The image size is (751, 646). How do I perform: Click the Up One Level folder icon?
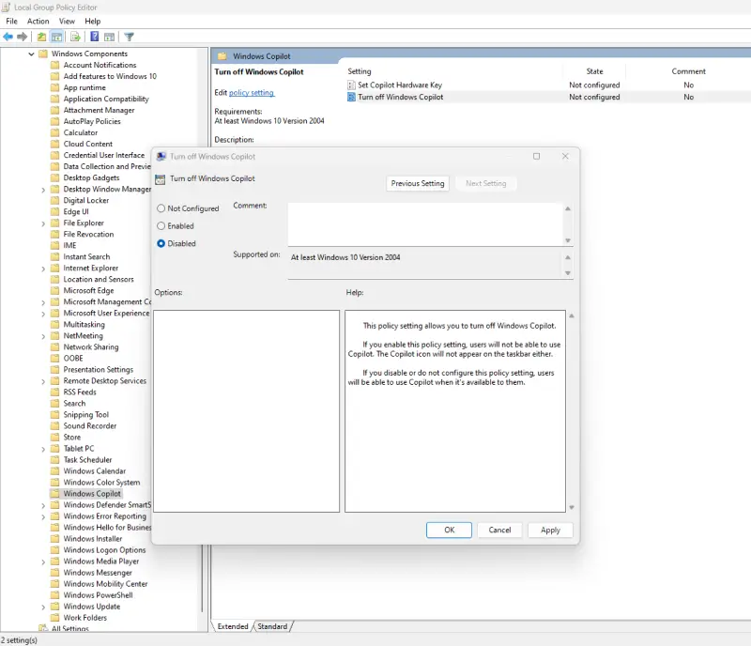click(x=41, y=36)
